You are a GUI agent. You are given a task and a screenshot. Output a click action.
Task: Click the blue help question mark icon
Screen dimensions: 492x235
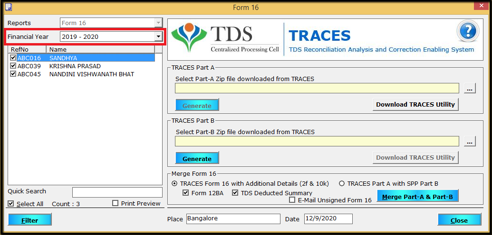[x=467, y=32]
